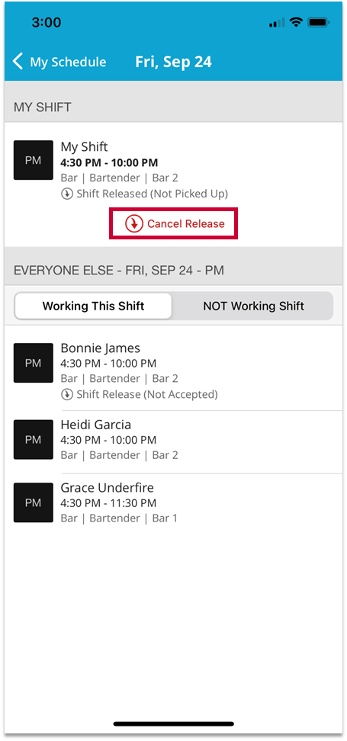Open the Grace Underfire shift entry

174,502
